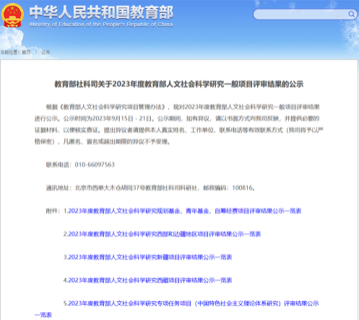Image resolution: width=359 pixels, height=320 pixels.
Task: Click the 通讯地址 mailing address line
Action: [150, 188]
